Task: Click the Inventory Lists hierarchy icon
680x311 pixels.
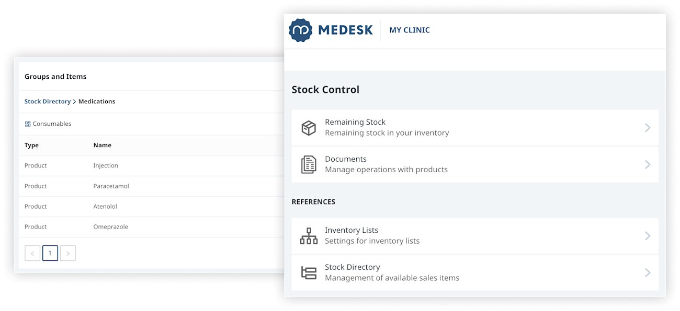Action: 309,236
